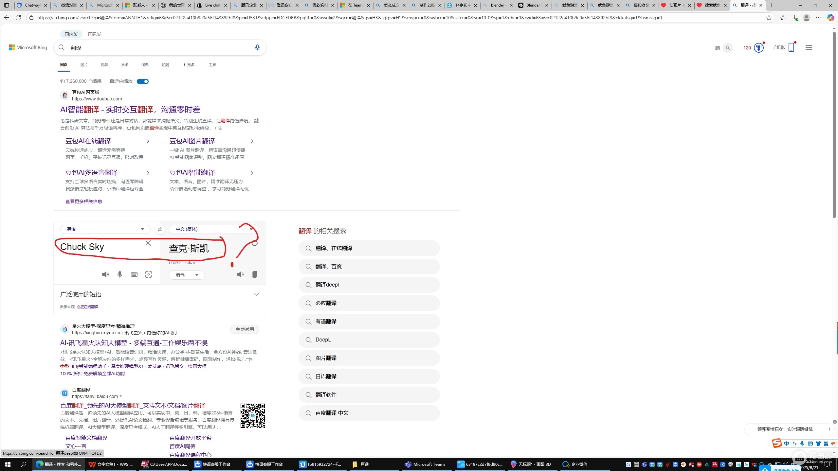Screen dimensions: 838x471
Task: Open the 英语 source language dropdown
Action: click(105, 229)
